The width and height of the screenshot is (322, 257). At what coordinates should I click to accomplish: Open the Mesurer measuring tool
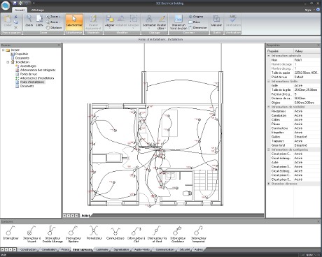216,21
